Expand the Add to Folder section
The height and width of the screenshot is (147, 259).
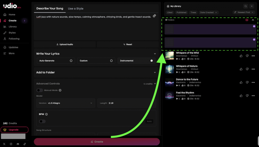coord(96,72)
